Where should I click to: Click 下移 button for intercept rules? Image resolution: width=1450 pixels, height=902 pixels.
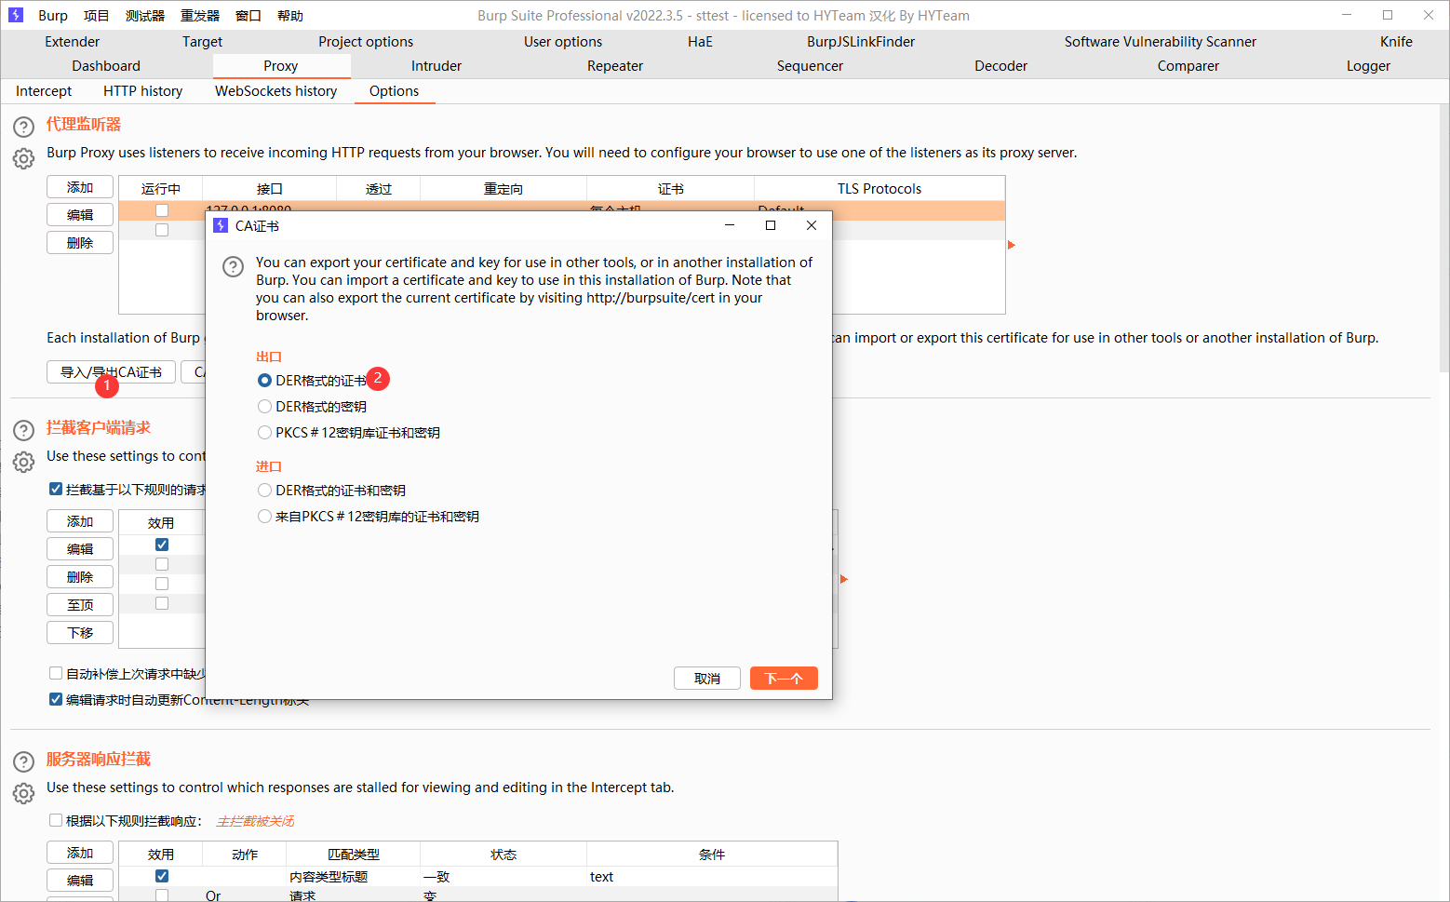point(80,633)
